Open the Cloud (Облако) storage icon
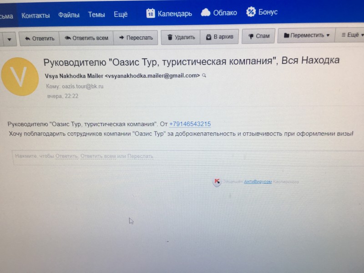364x273 pixels. click(206, 13)
